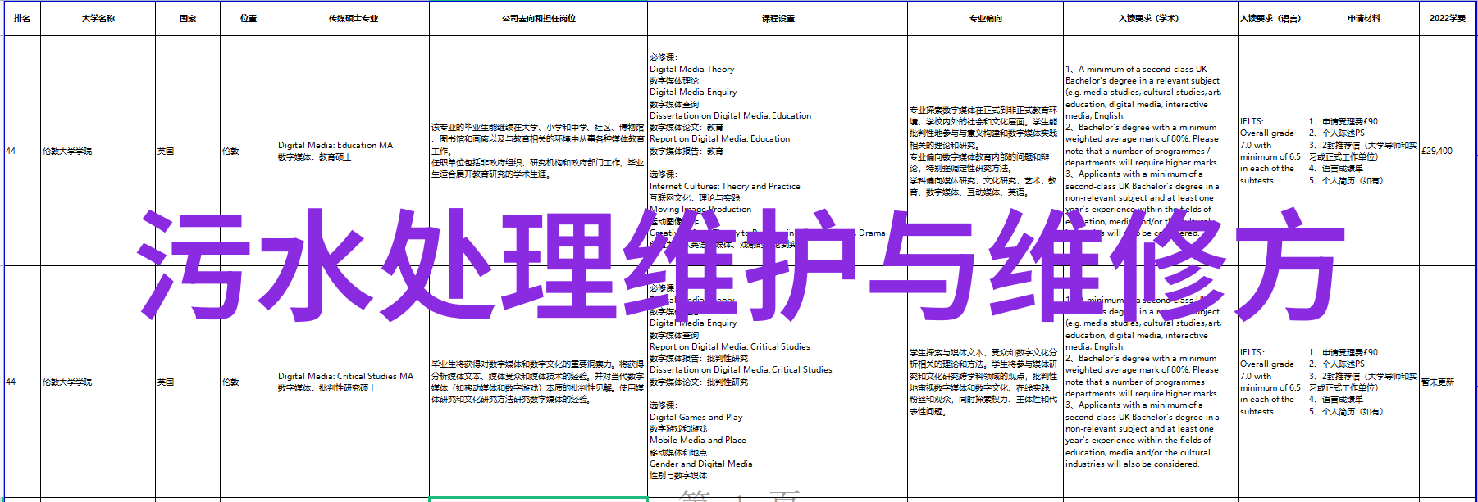Select the 传媒硕士专业 header cell
The width and height of the screenshot is (1478, 502).
tap(353, 18)
